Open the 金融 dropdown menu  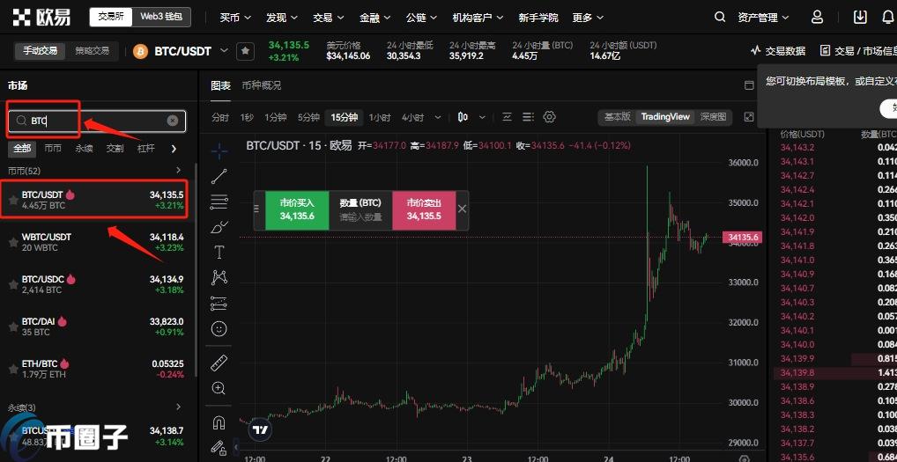pos(375,18)
